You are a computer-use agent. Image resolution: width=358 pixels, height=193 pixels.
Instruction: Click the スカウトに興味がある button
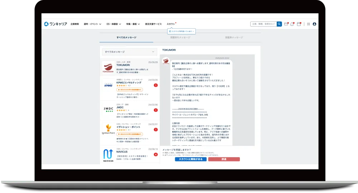coord(190,159)
